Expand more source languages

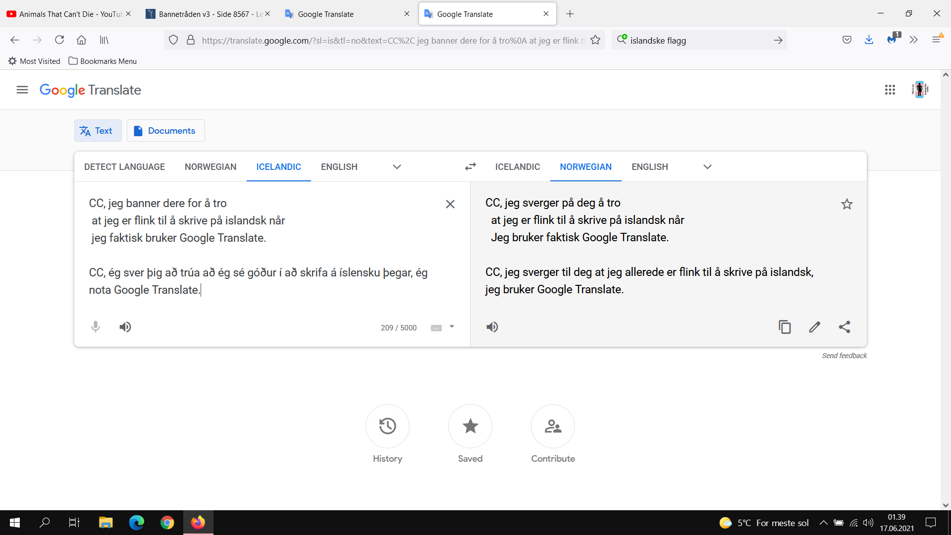pos(397,167)
